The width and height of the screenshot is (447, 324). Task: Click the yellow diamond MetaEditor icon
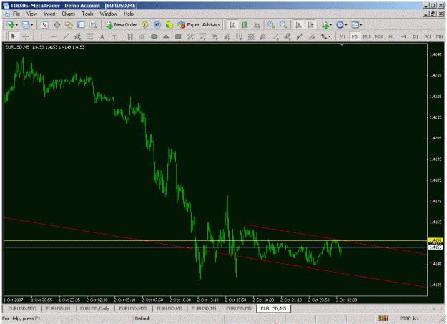click(144, 25)
